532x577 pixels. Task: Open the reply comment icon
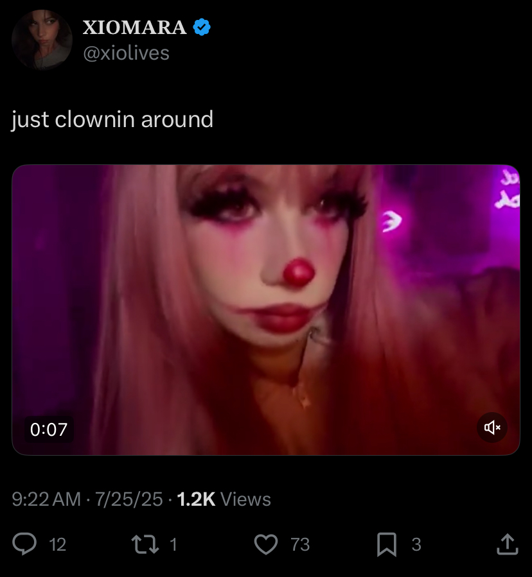[24, 544]
